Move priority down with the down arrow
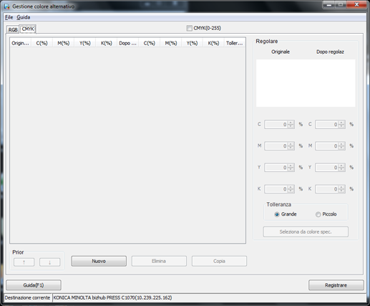The image size is (370, 306). (49, 262)
